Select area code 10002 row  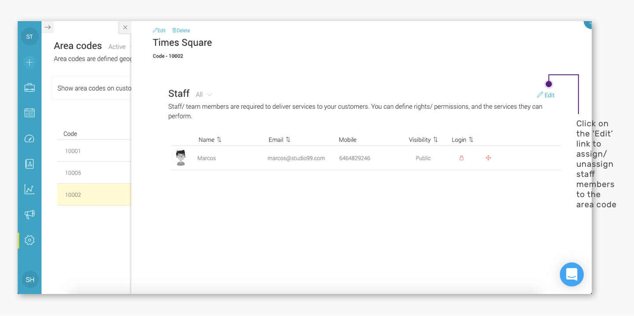(94, 195)
